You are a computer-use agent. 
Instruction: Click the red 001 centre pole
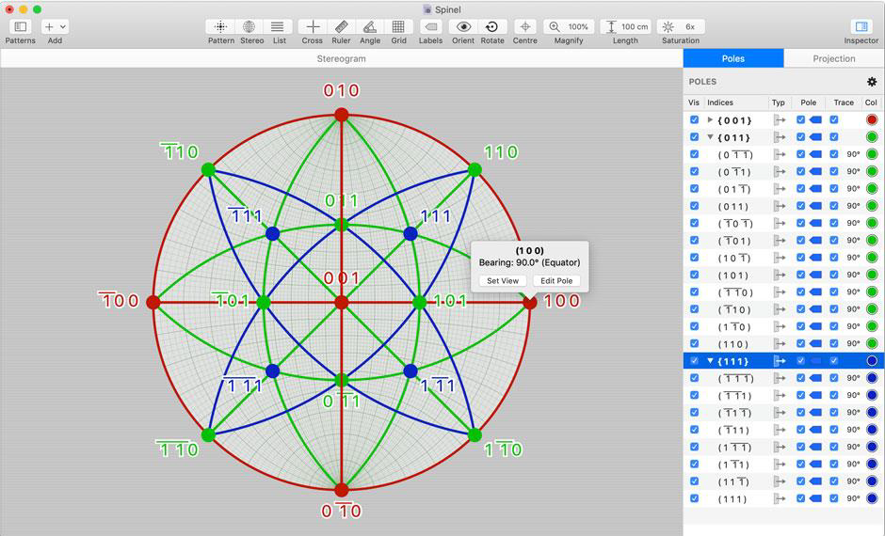coord(342,303)
